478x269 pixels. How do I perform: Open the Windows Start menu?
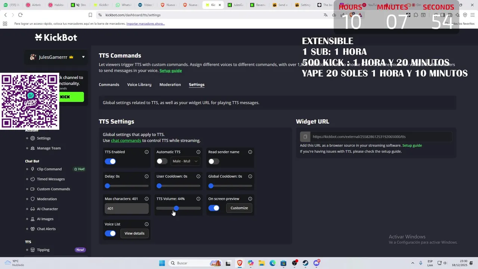click(162, 263)
